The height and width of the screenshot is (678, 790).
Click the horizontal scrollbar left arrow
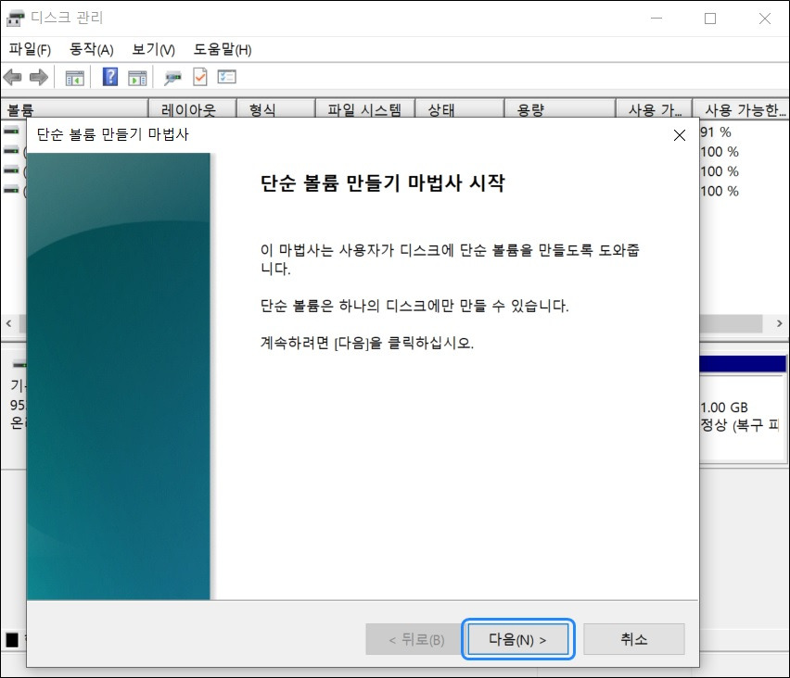coord(8,323)
